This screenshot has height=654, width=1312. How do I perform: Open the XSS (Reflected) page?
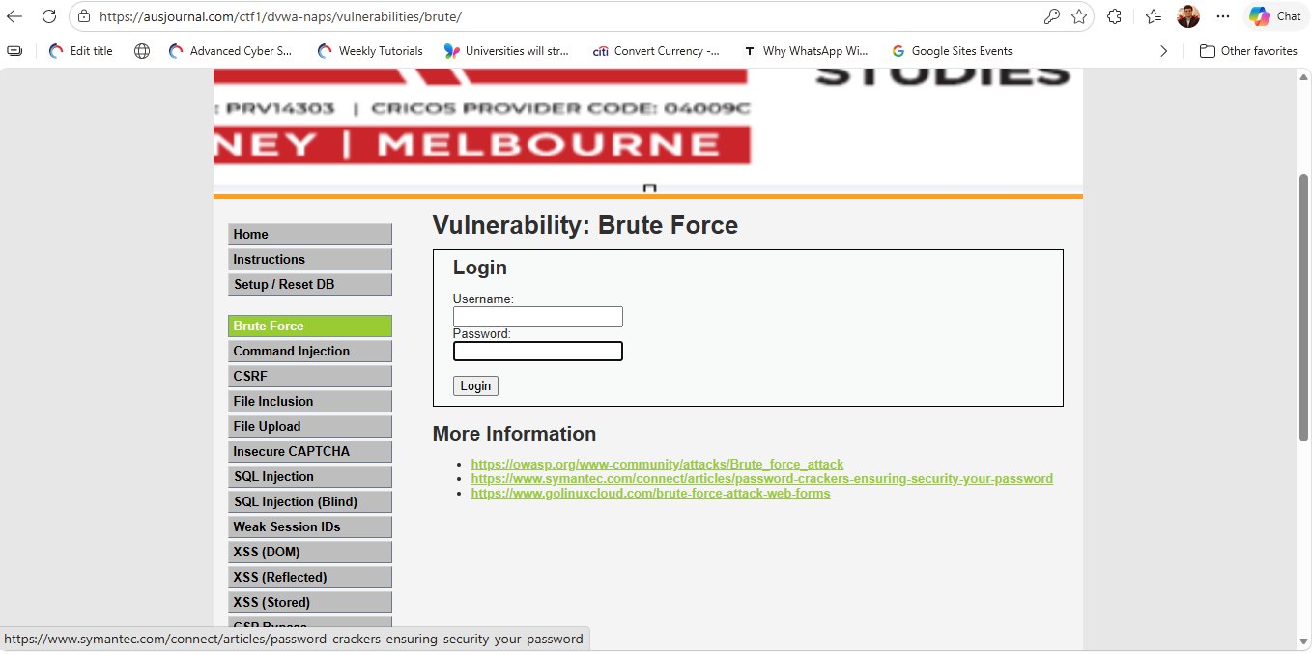(310, 578)
